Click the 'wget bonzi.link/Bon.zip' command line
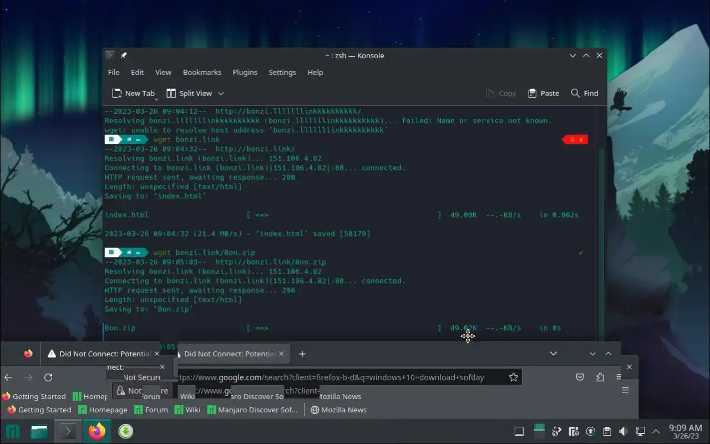This screenshot has height=444, width=710. pyautogui.click(x=204, y=253)
